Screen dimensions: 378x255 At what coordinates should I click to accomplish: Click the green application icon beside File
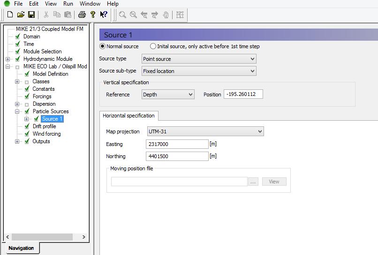click(x=7, y=3)
